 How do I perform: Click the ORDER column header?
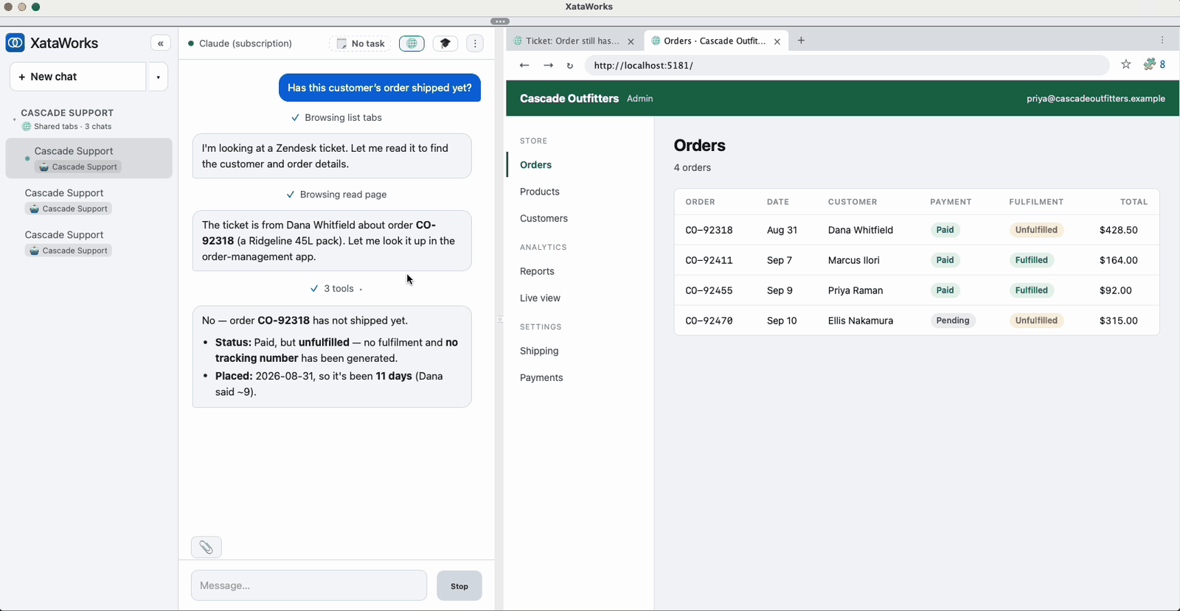click(700, 202)
